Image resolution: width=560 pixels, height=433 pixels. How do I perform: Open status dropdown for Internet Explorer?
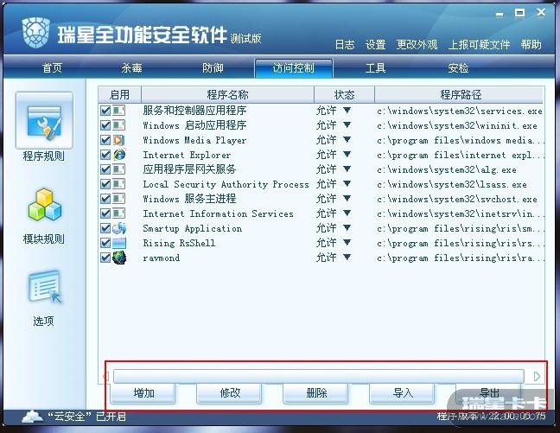pyautogui.click(x=347, y=155)
